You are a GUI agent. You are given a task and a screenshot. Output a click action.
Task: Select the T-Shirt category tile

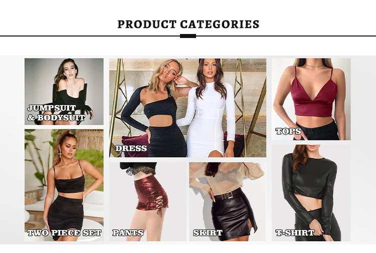311,192
